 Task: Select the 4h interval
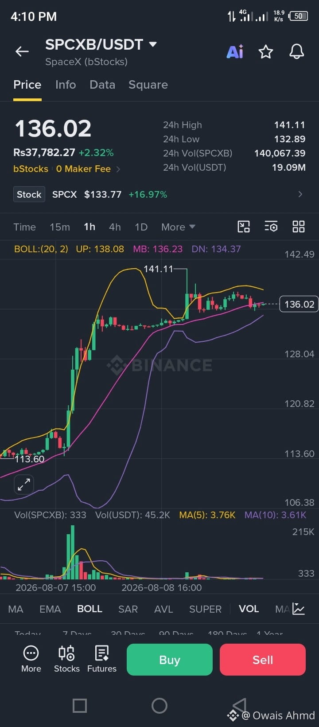tap(115, 227)
